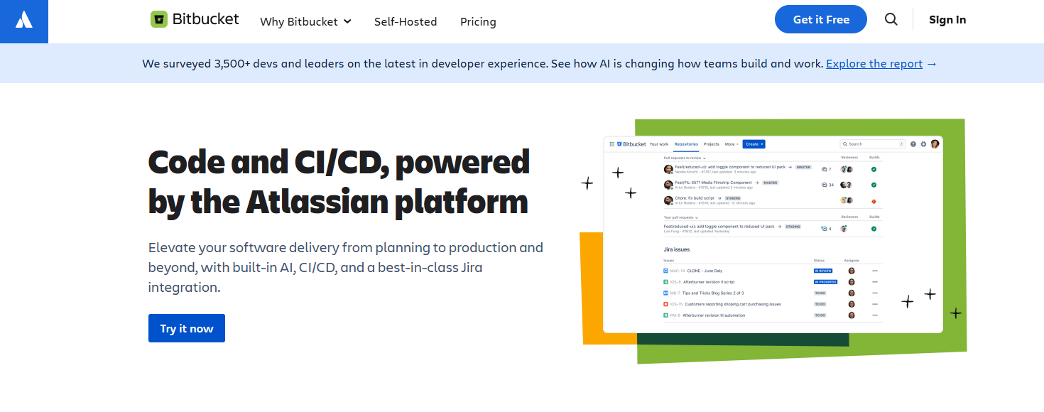Viewport: 1044px width, 412px height.
Task: Click the comment icon showing 7 comments
Action: (x=824, y=169)
